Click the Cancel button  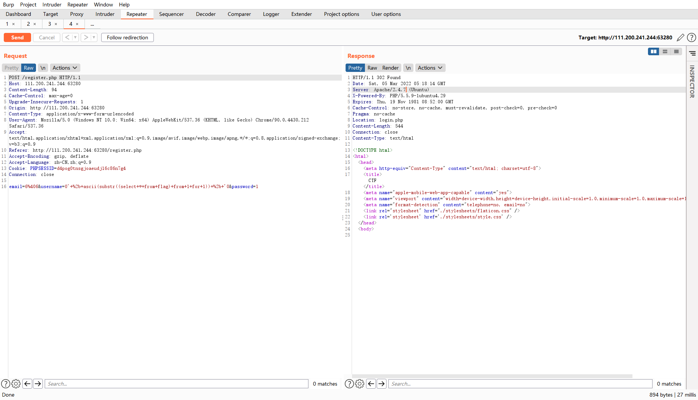click(47, 37)
